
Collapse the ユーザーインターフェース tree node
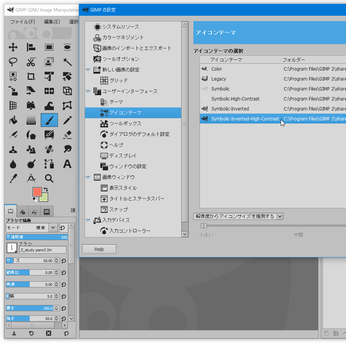click(x=88, y=91)
